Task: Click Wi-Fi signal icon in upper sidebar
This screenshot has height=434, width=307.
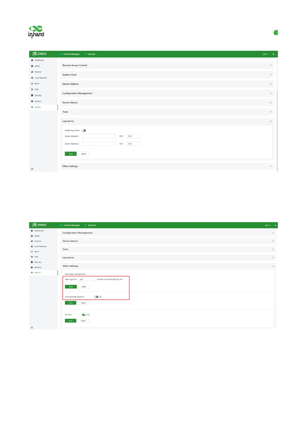Action: (32, 84)
